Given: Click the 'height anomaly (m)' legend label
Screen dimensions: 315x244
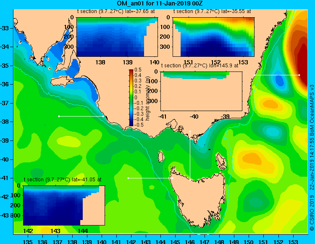Looking at the screenshot, I should 147,99.
